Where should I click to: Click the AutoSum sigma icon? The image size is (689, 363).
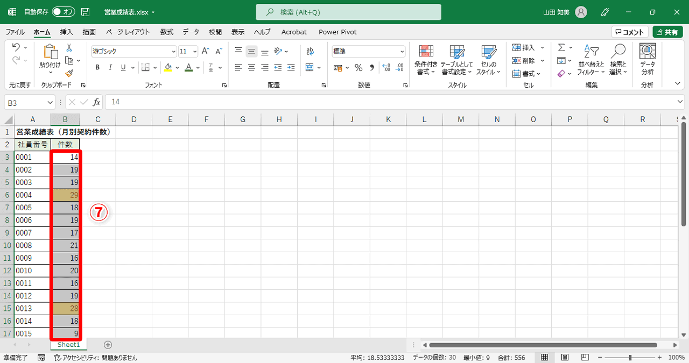[561, 48]
